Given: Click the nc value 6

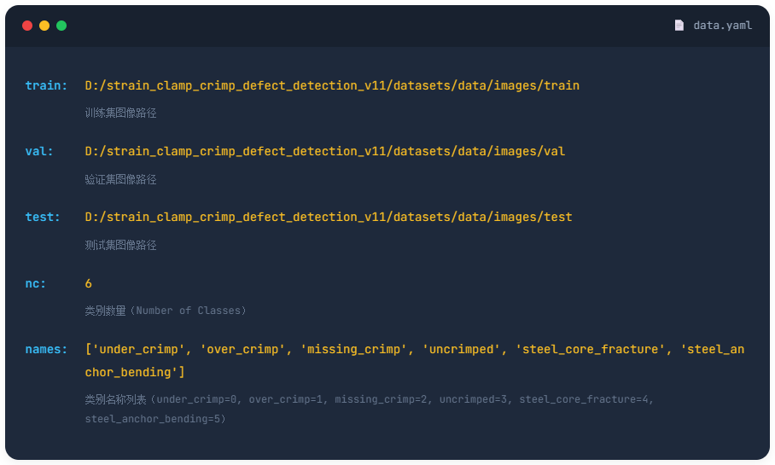Looking at the screenshot, I should [x=89, y=283].
